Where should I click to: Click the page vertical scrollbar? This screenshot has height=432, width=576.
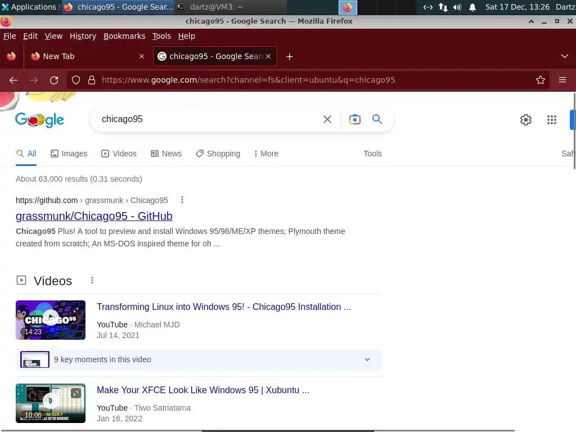click(574, 130)
